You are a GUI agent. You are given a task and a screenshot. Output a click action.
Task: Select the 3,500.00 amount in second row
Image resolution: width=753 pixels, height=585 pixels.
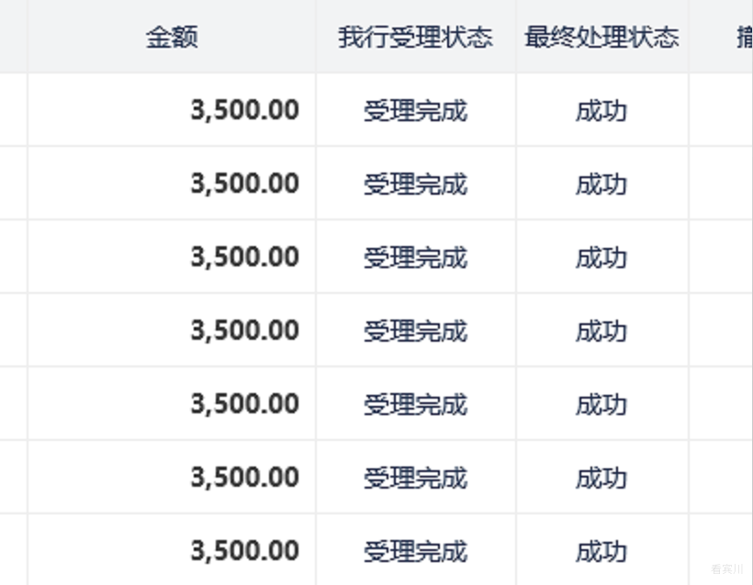(245, 184)
